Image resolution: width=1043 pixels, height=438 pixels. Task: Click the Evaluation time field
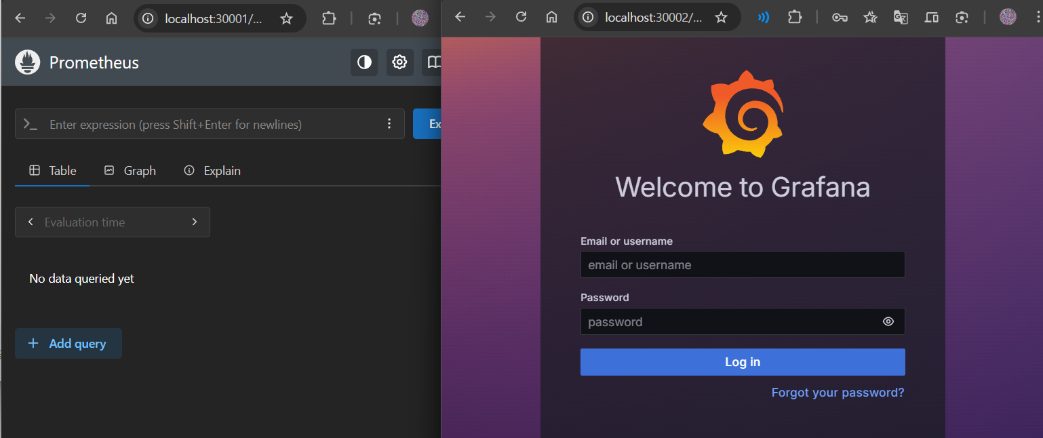coord(113,222)
